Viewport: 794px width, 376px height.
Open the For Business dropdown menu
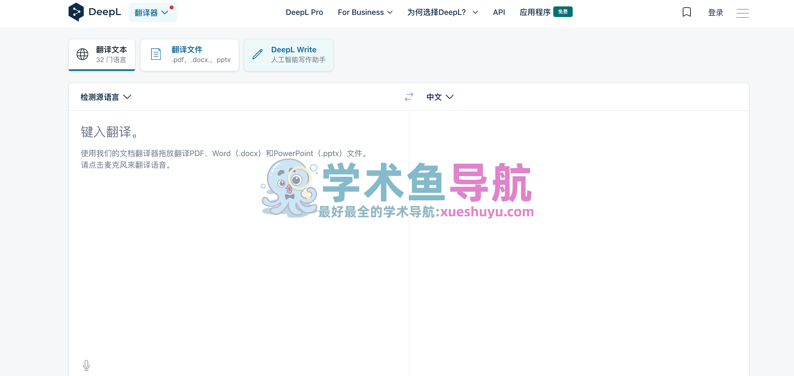365,12
